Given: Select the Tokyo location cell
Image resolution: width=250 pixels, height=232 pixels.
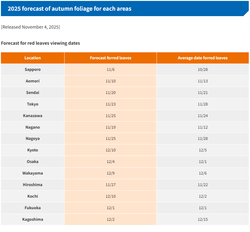Looking at the screenshot, I should [x=33, y=104].
